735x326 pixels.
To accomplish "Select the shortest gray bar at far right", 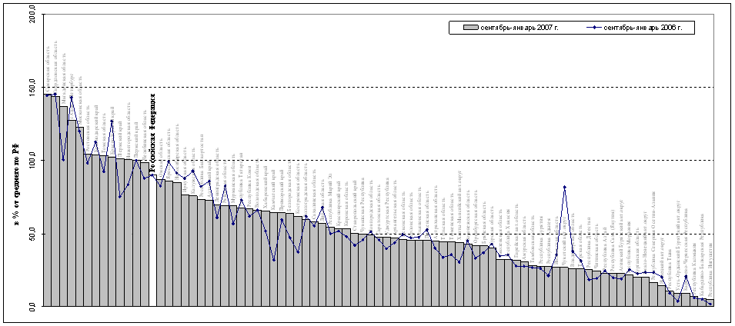I will click(x=710, y=303).
